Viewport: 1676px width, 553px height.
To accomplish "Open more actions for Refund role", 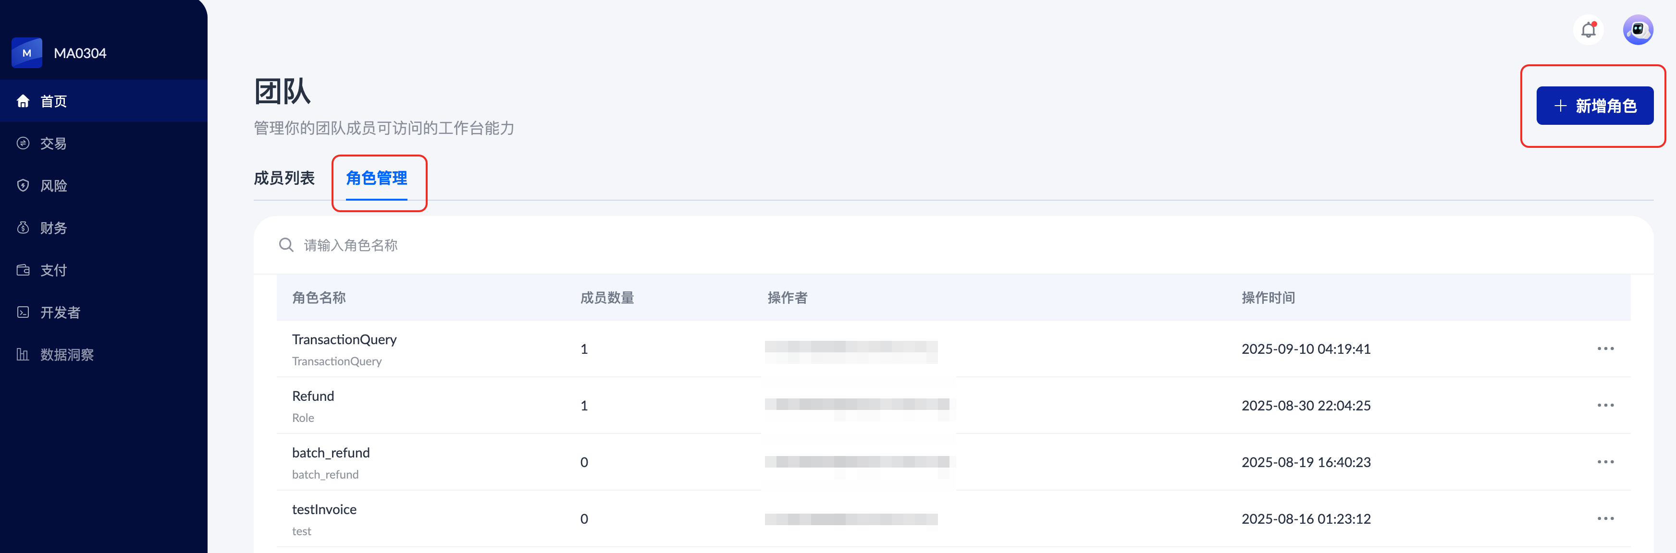I will (x=1605, y=405).
